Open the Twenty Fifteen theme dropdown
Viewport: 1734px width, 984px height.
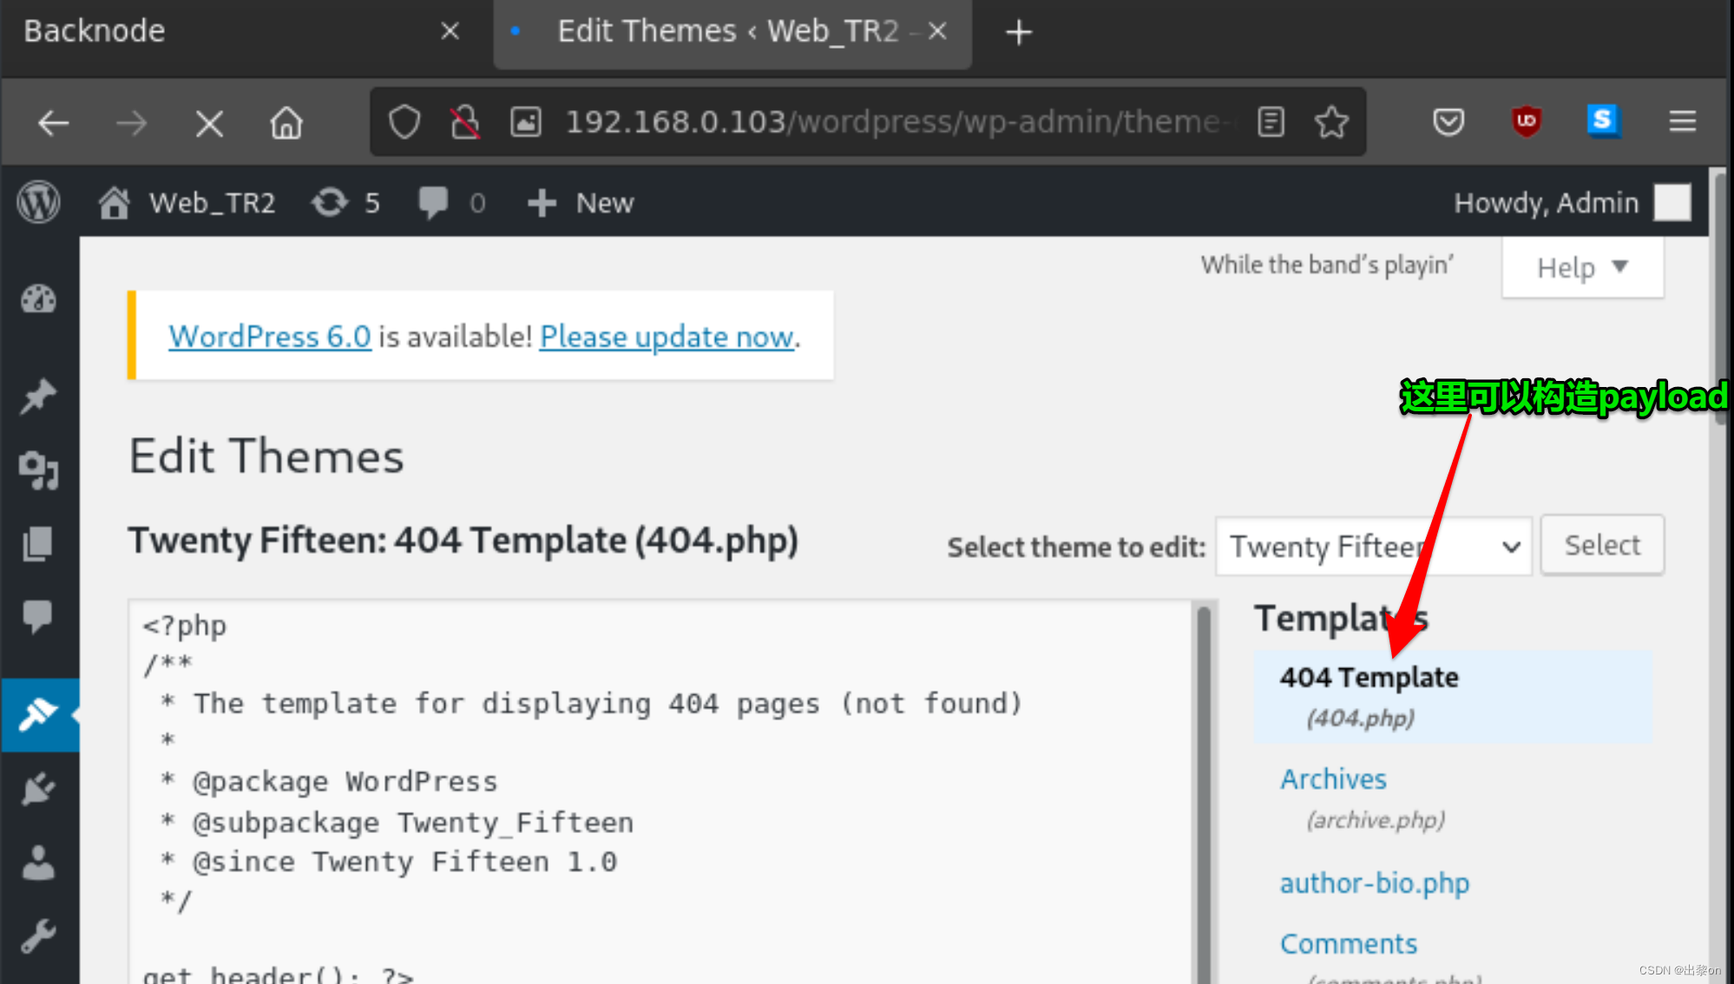pos(1374,547)
